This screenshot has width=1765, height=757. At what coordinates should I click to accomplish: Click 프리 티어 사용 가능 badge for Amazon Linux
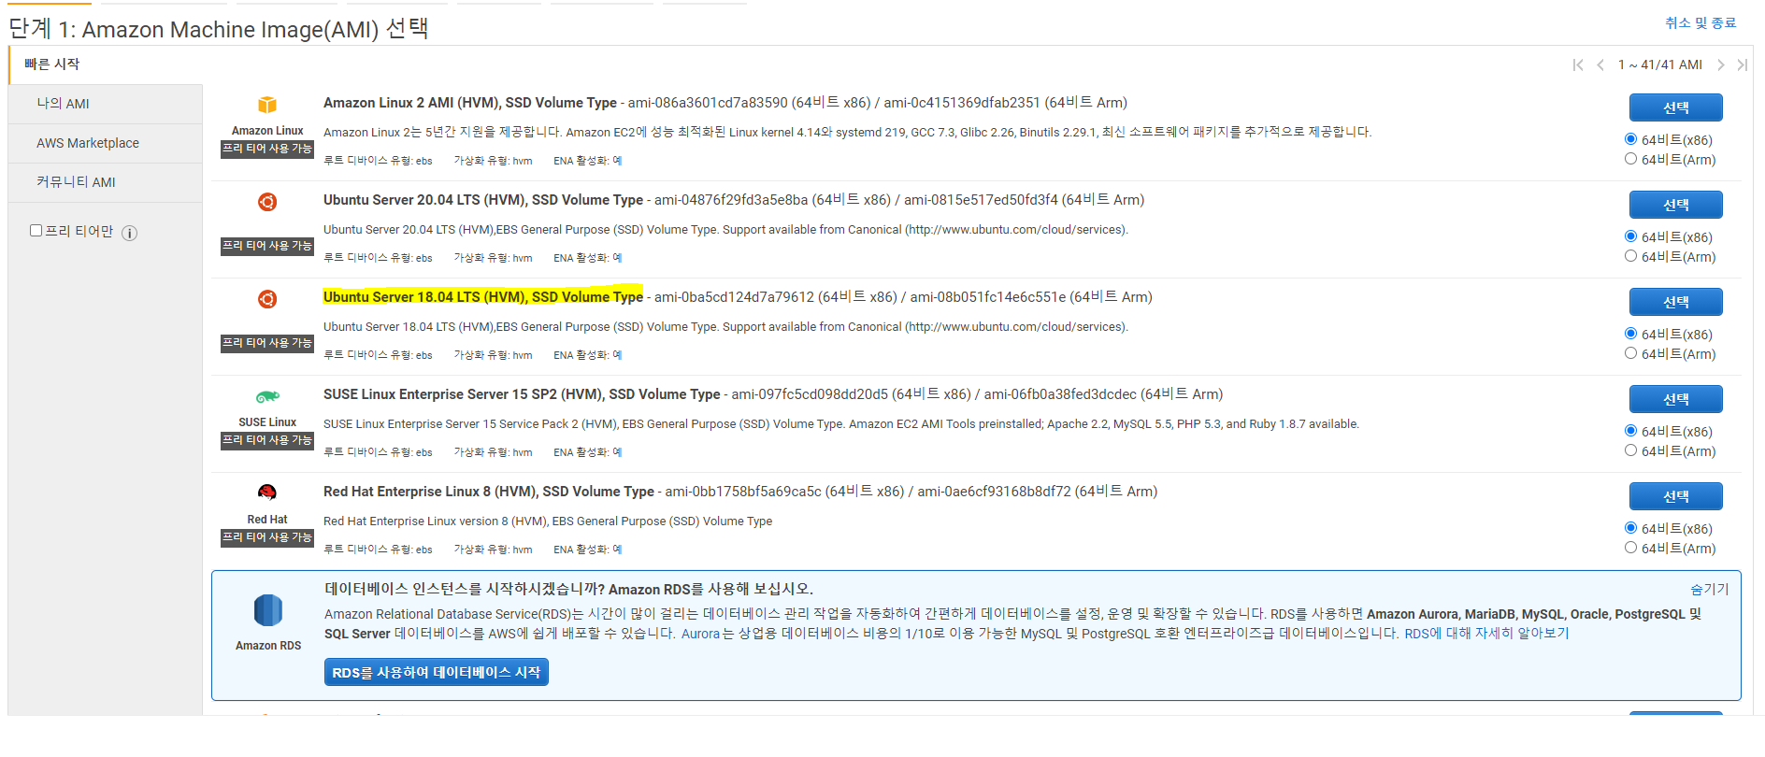(x=267, y=149)
